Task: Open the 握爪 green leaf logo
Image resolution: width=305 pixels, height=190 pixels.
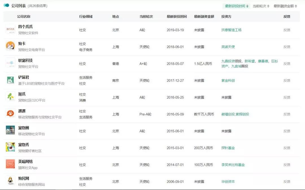Action: (x=10, y=97)
